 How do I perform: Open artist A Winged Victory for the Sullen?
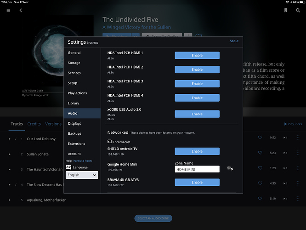click(136, 27)
